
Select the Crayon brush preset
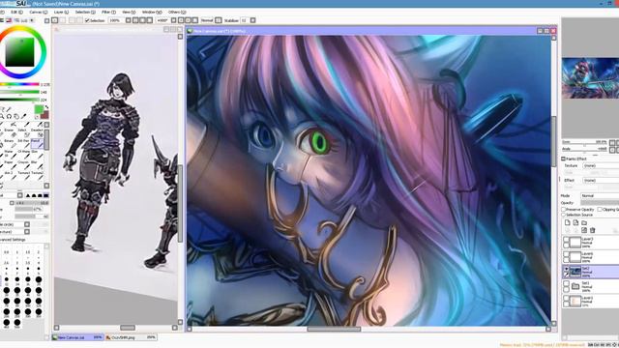click(x=23, y=164)
